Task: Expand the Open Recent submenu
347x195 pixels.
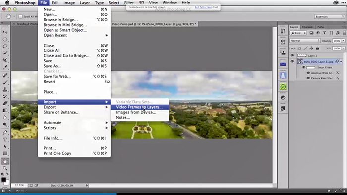Action: coord(74,35)
